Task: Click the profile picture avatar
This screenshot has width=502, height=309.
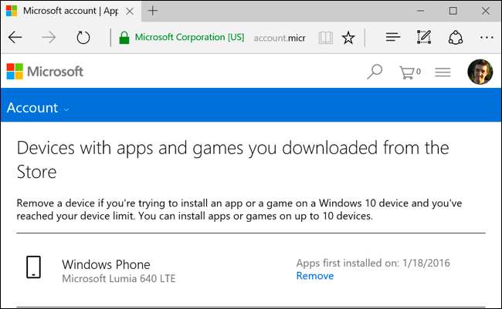Action: click(x=480, y=72)
